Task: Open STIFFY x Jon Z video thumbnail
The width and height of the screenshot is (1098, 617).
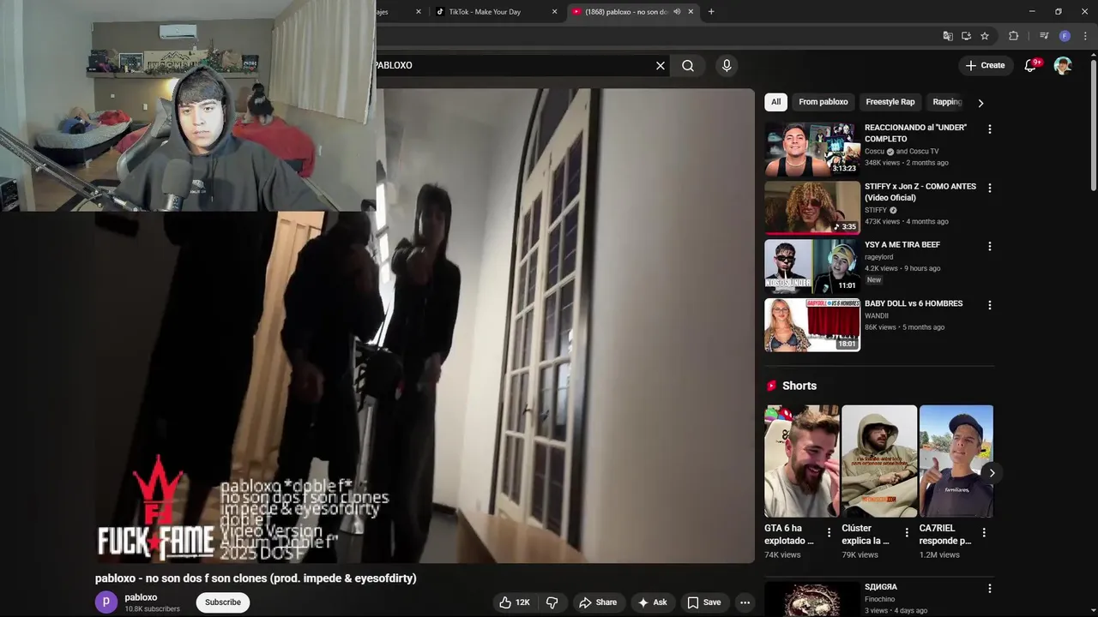Action: click(812, 207)
